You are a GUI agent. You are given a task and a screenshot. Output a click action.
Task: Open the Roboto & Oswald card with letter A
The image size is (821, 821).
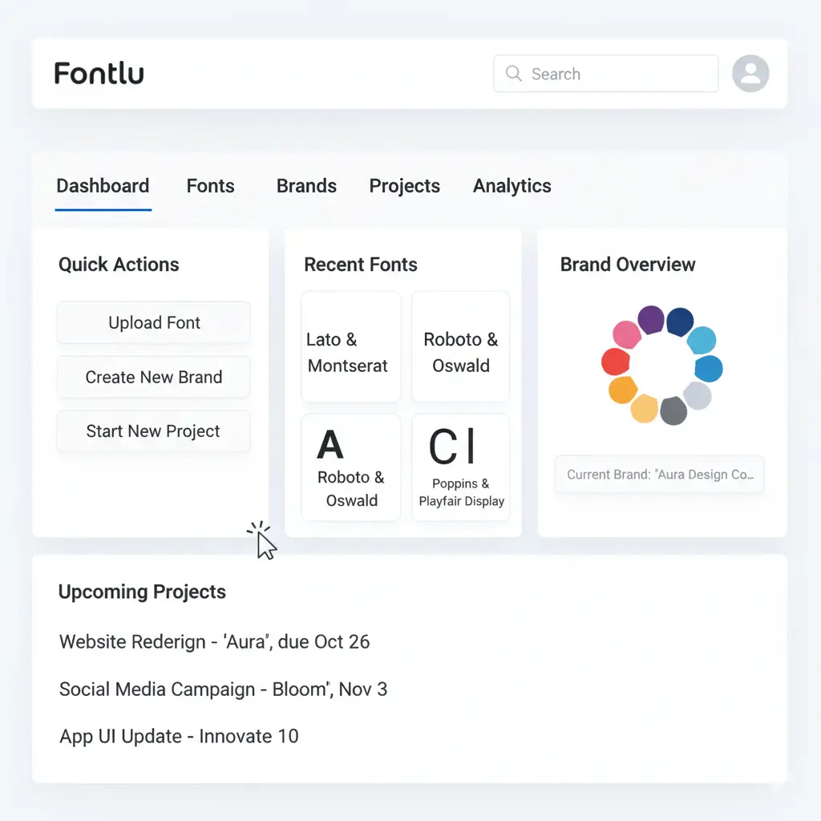click(350, 467)
